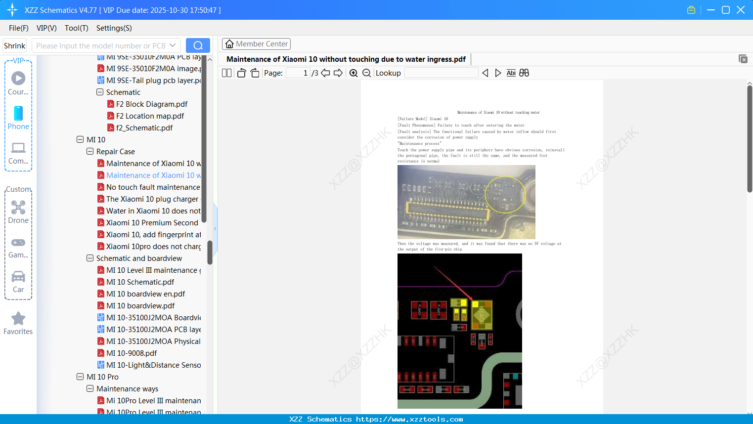753x424 pixels.
Task: Click the binoculars search icon
Action: pyautogui.click(x=524, y=73)
